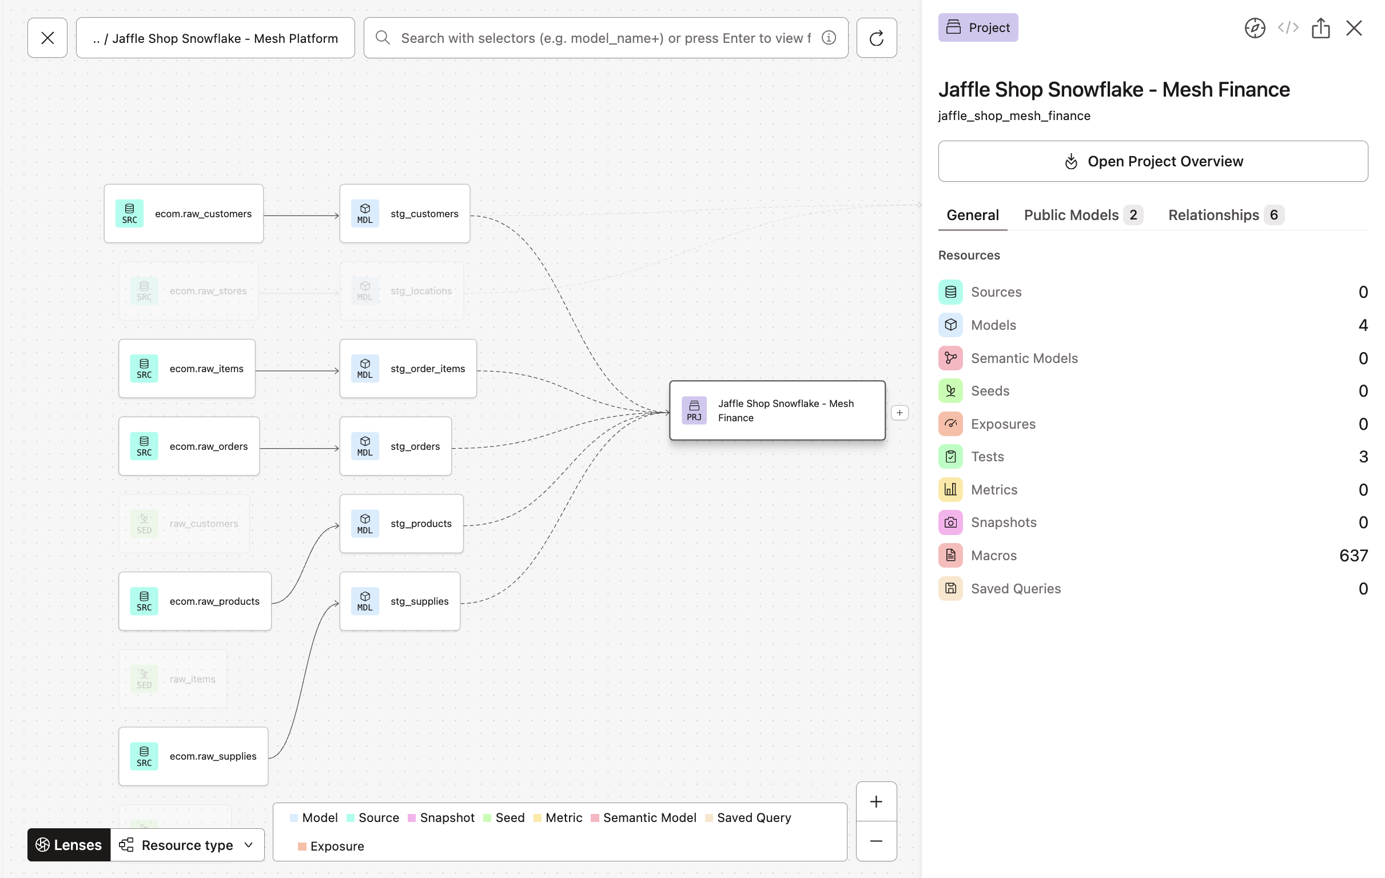Click the Exposure legend color swatch
This screenshot has height=878, width=1385.
tap(302, 847)
